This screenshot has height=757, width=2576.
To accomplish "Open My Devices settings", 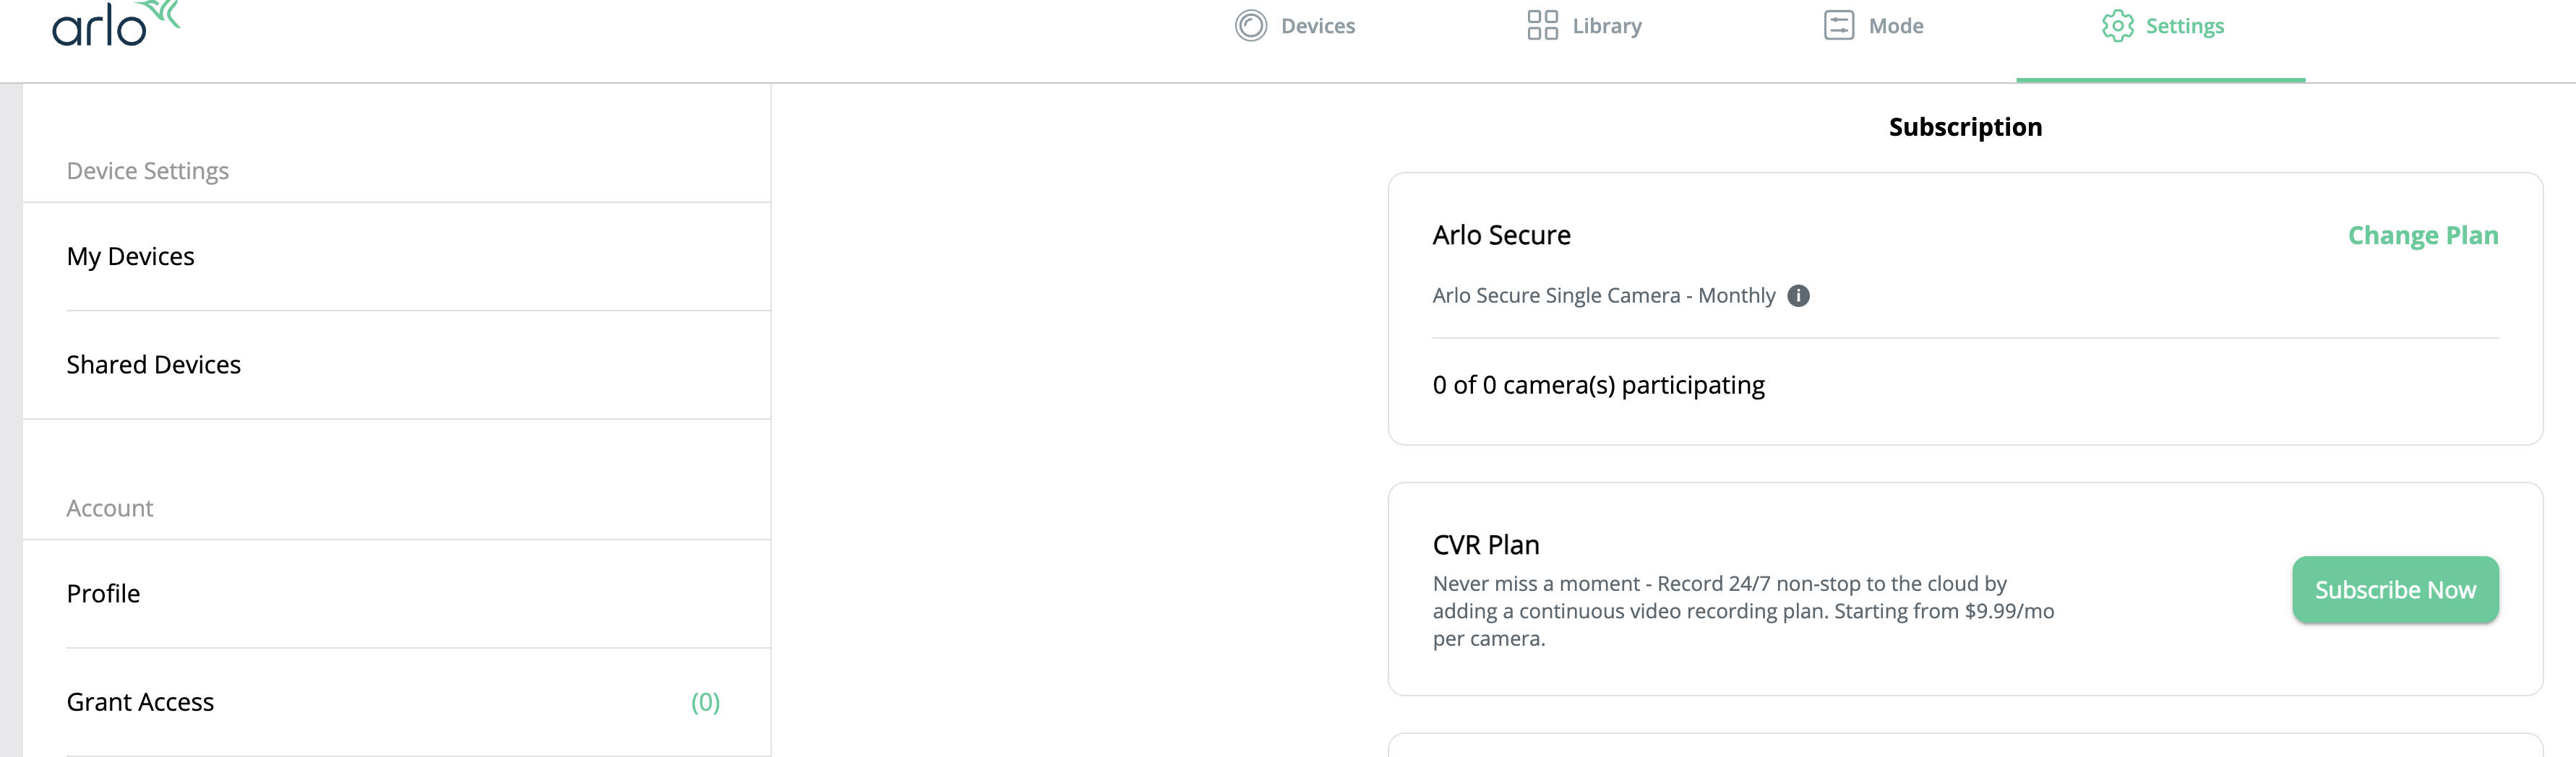I will (130, 257).
